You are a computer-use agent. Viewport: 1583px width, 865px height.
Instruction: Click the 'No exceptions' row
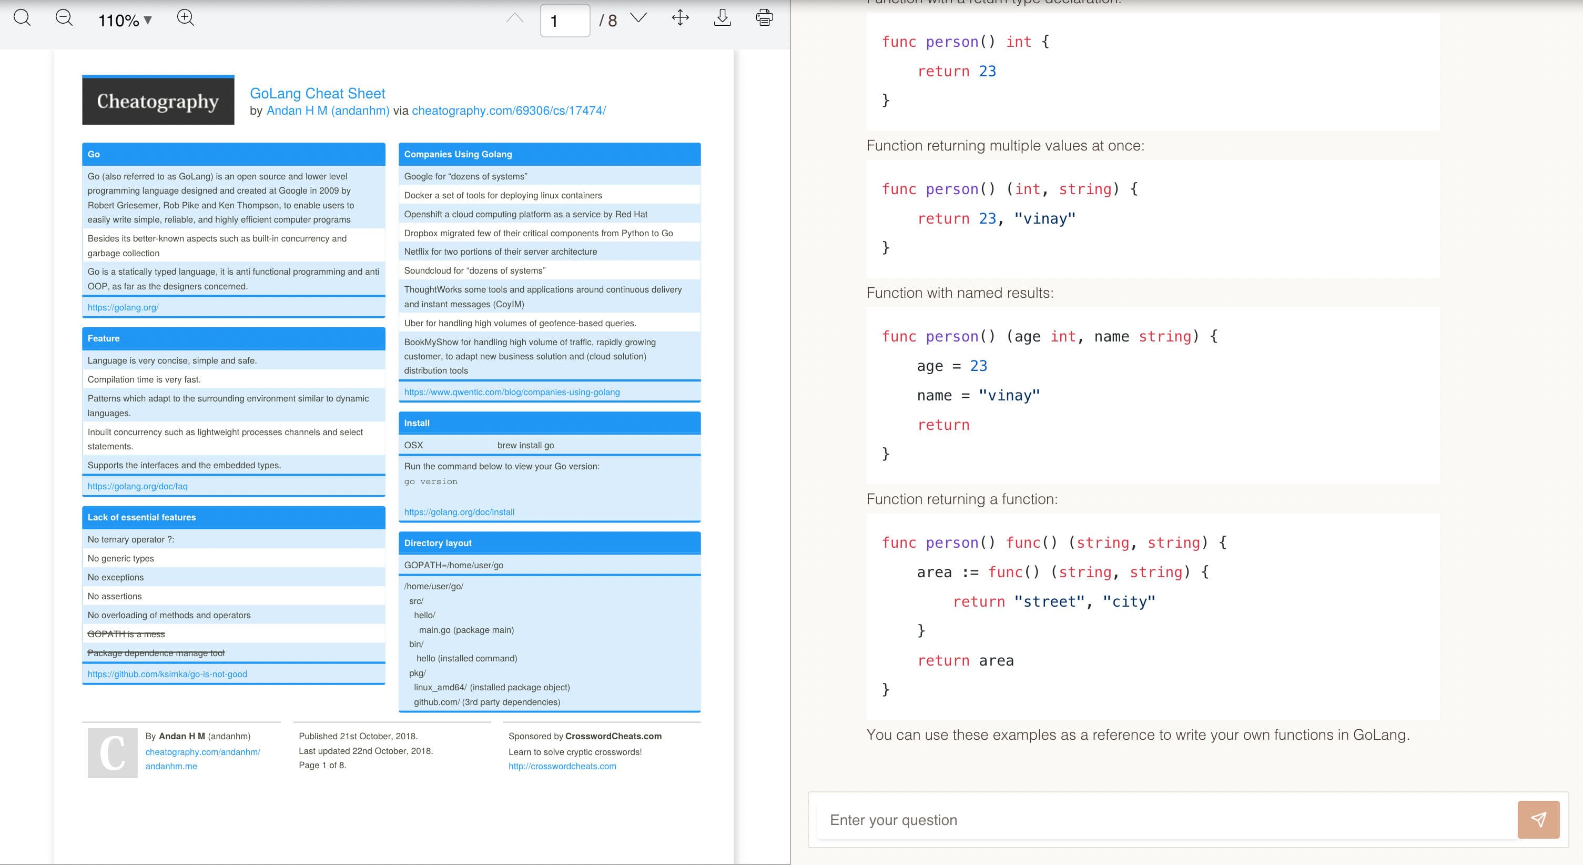point(234,577)
